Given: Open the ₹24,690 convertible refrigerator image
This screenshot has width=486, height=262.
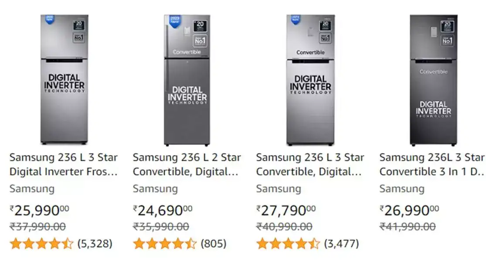Looking at the screenshot, I should click(x=187, y=80).
